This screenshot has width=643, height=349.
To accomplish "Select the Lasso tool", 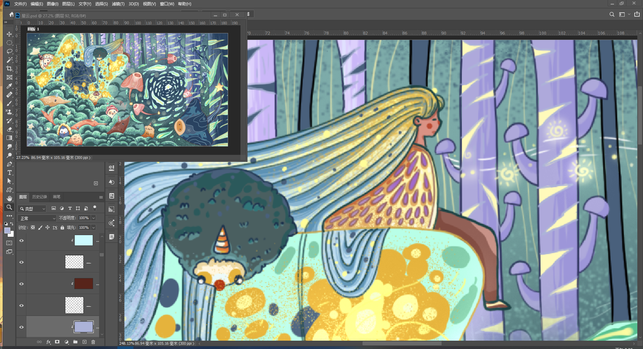I will [9, 51].
